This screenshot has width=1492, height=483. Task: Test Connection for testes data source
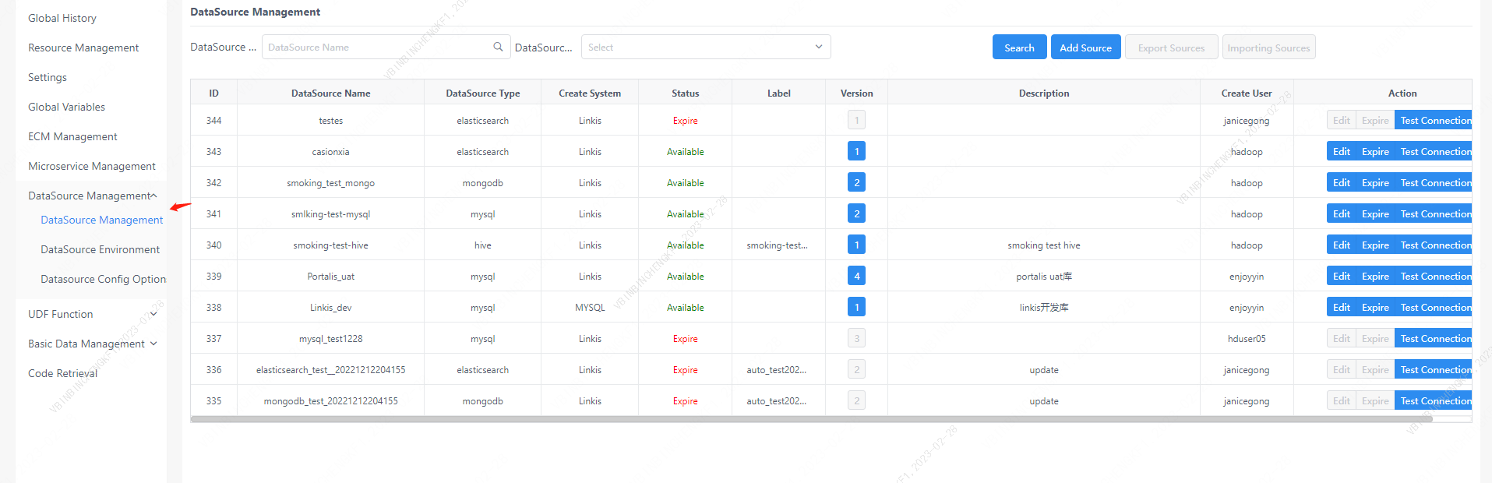point(1435,120)
